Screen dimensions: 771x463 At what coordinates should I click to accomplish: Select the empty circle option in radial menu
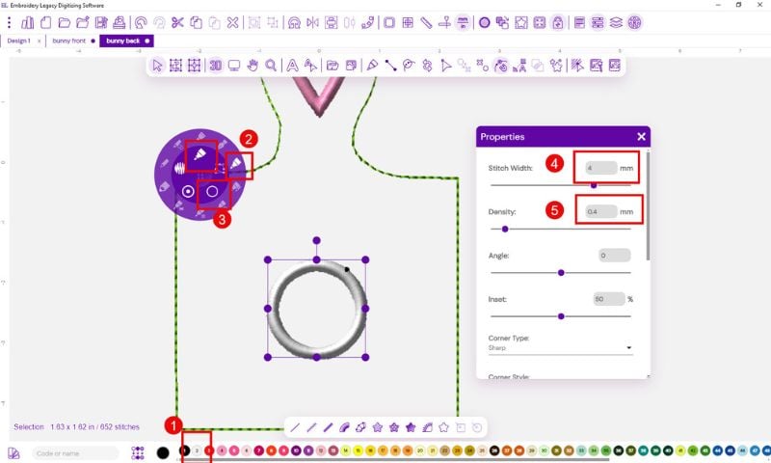(x=212, y=192)
